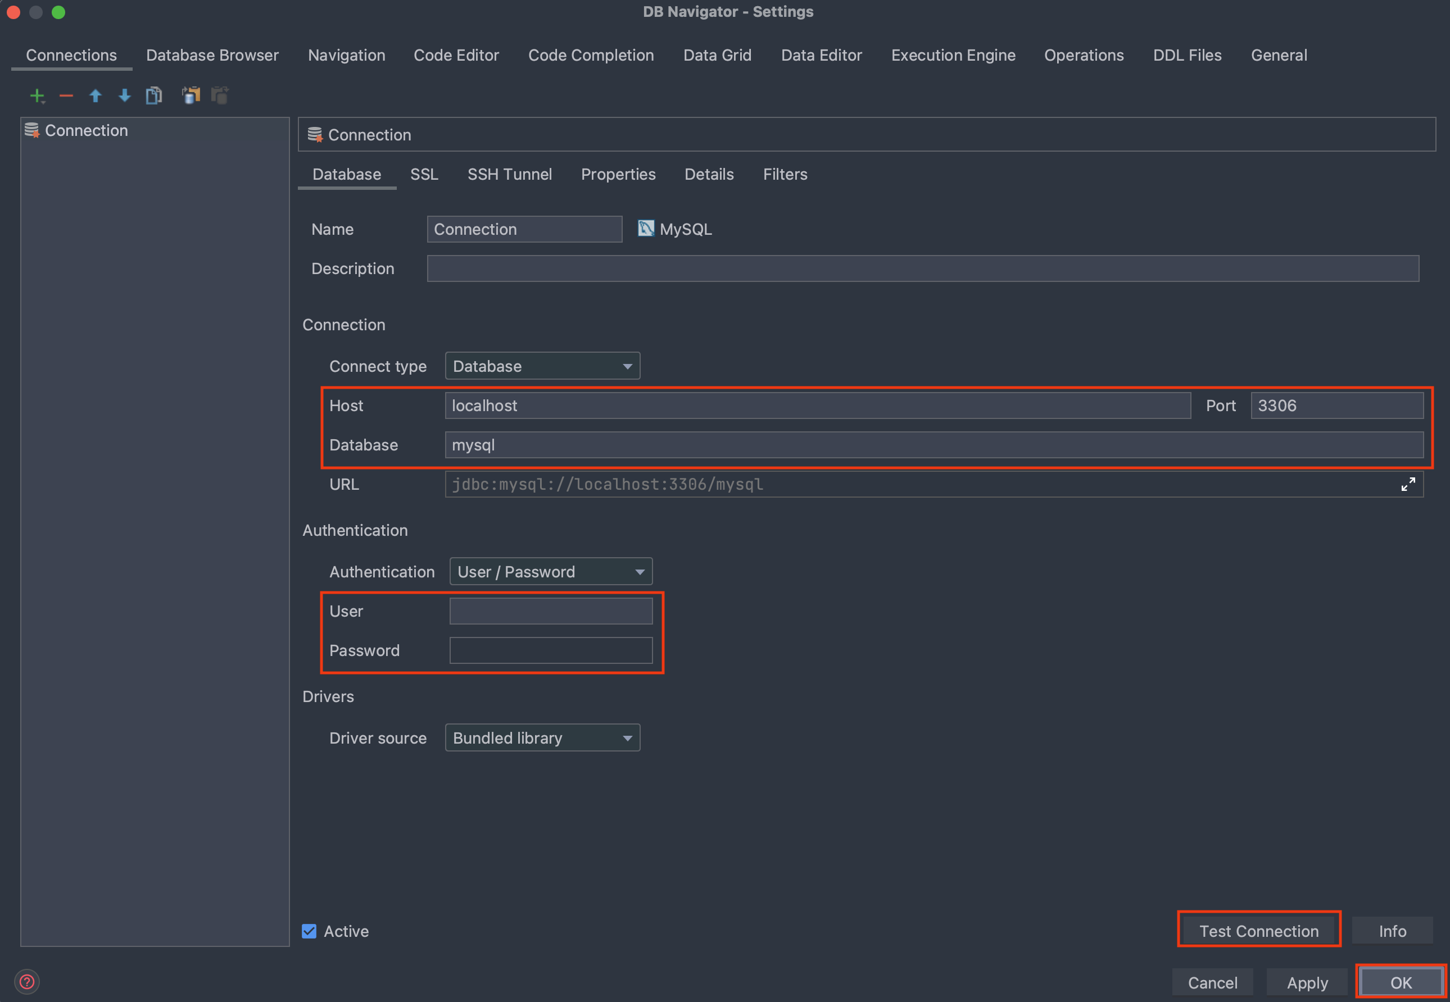Duplicate connection with the copy icon
Screen dimensions: 1450x1002
tap(154, 95)
